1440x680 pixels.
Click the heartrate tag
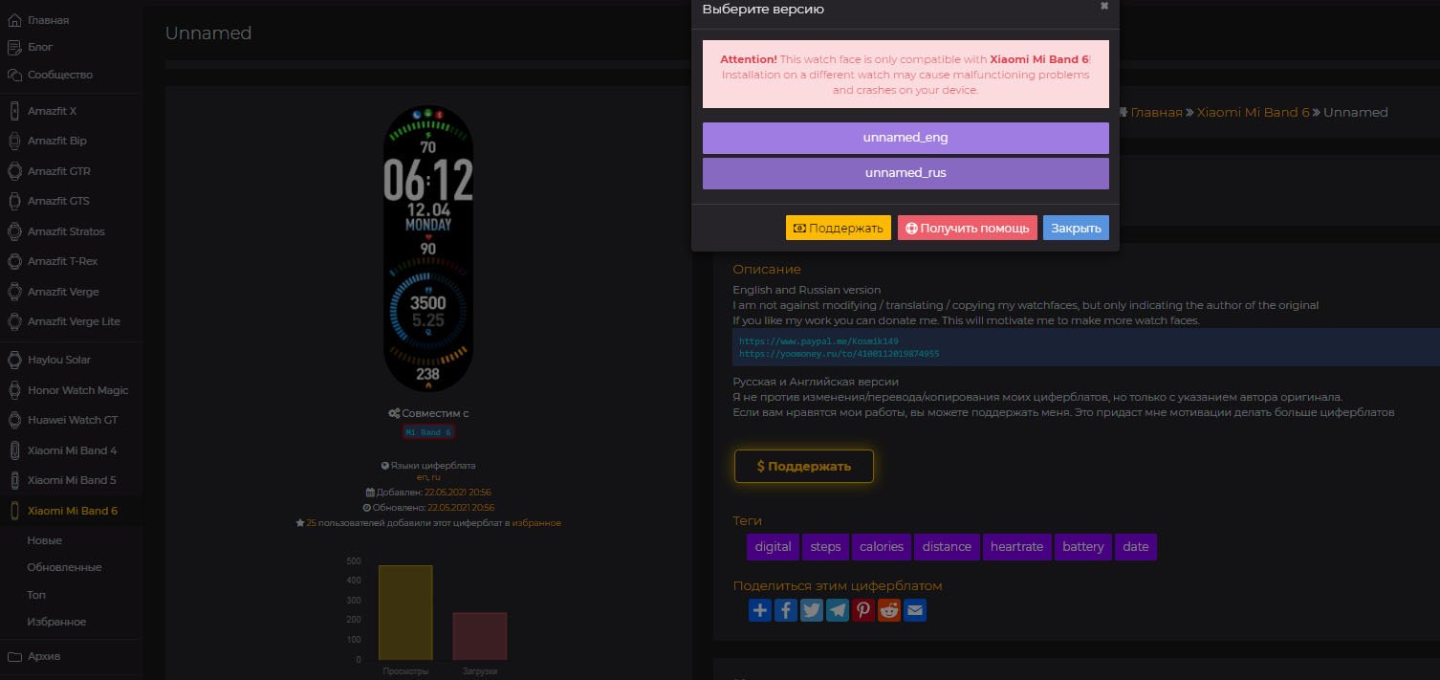click(x=1015, y=547)
